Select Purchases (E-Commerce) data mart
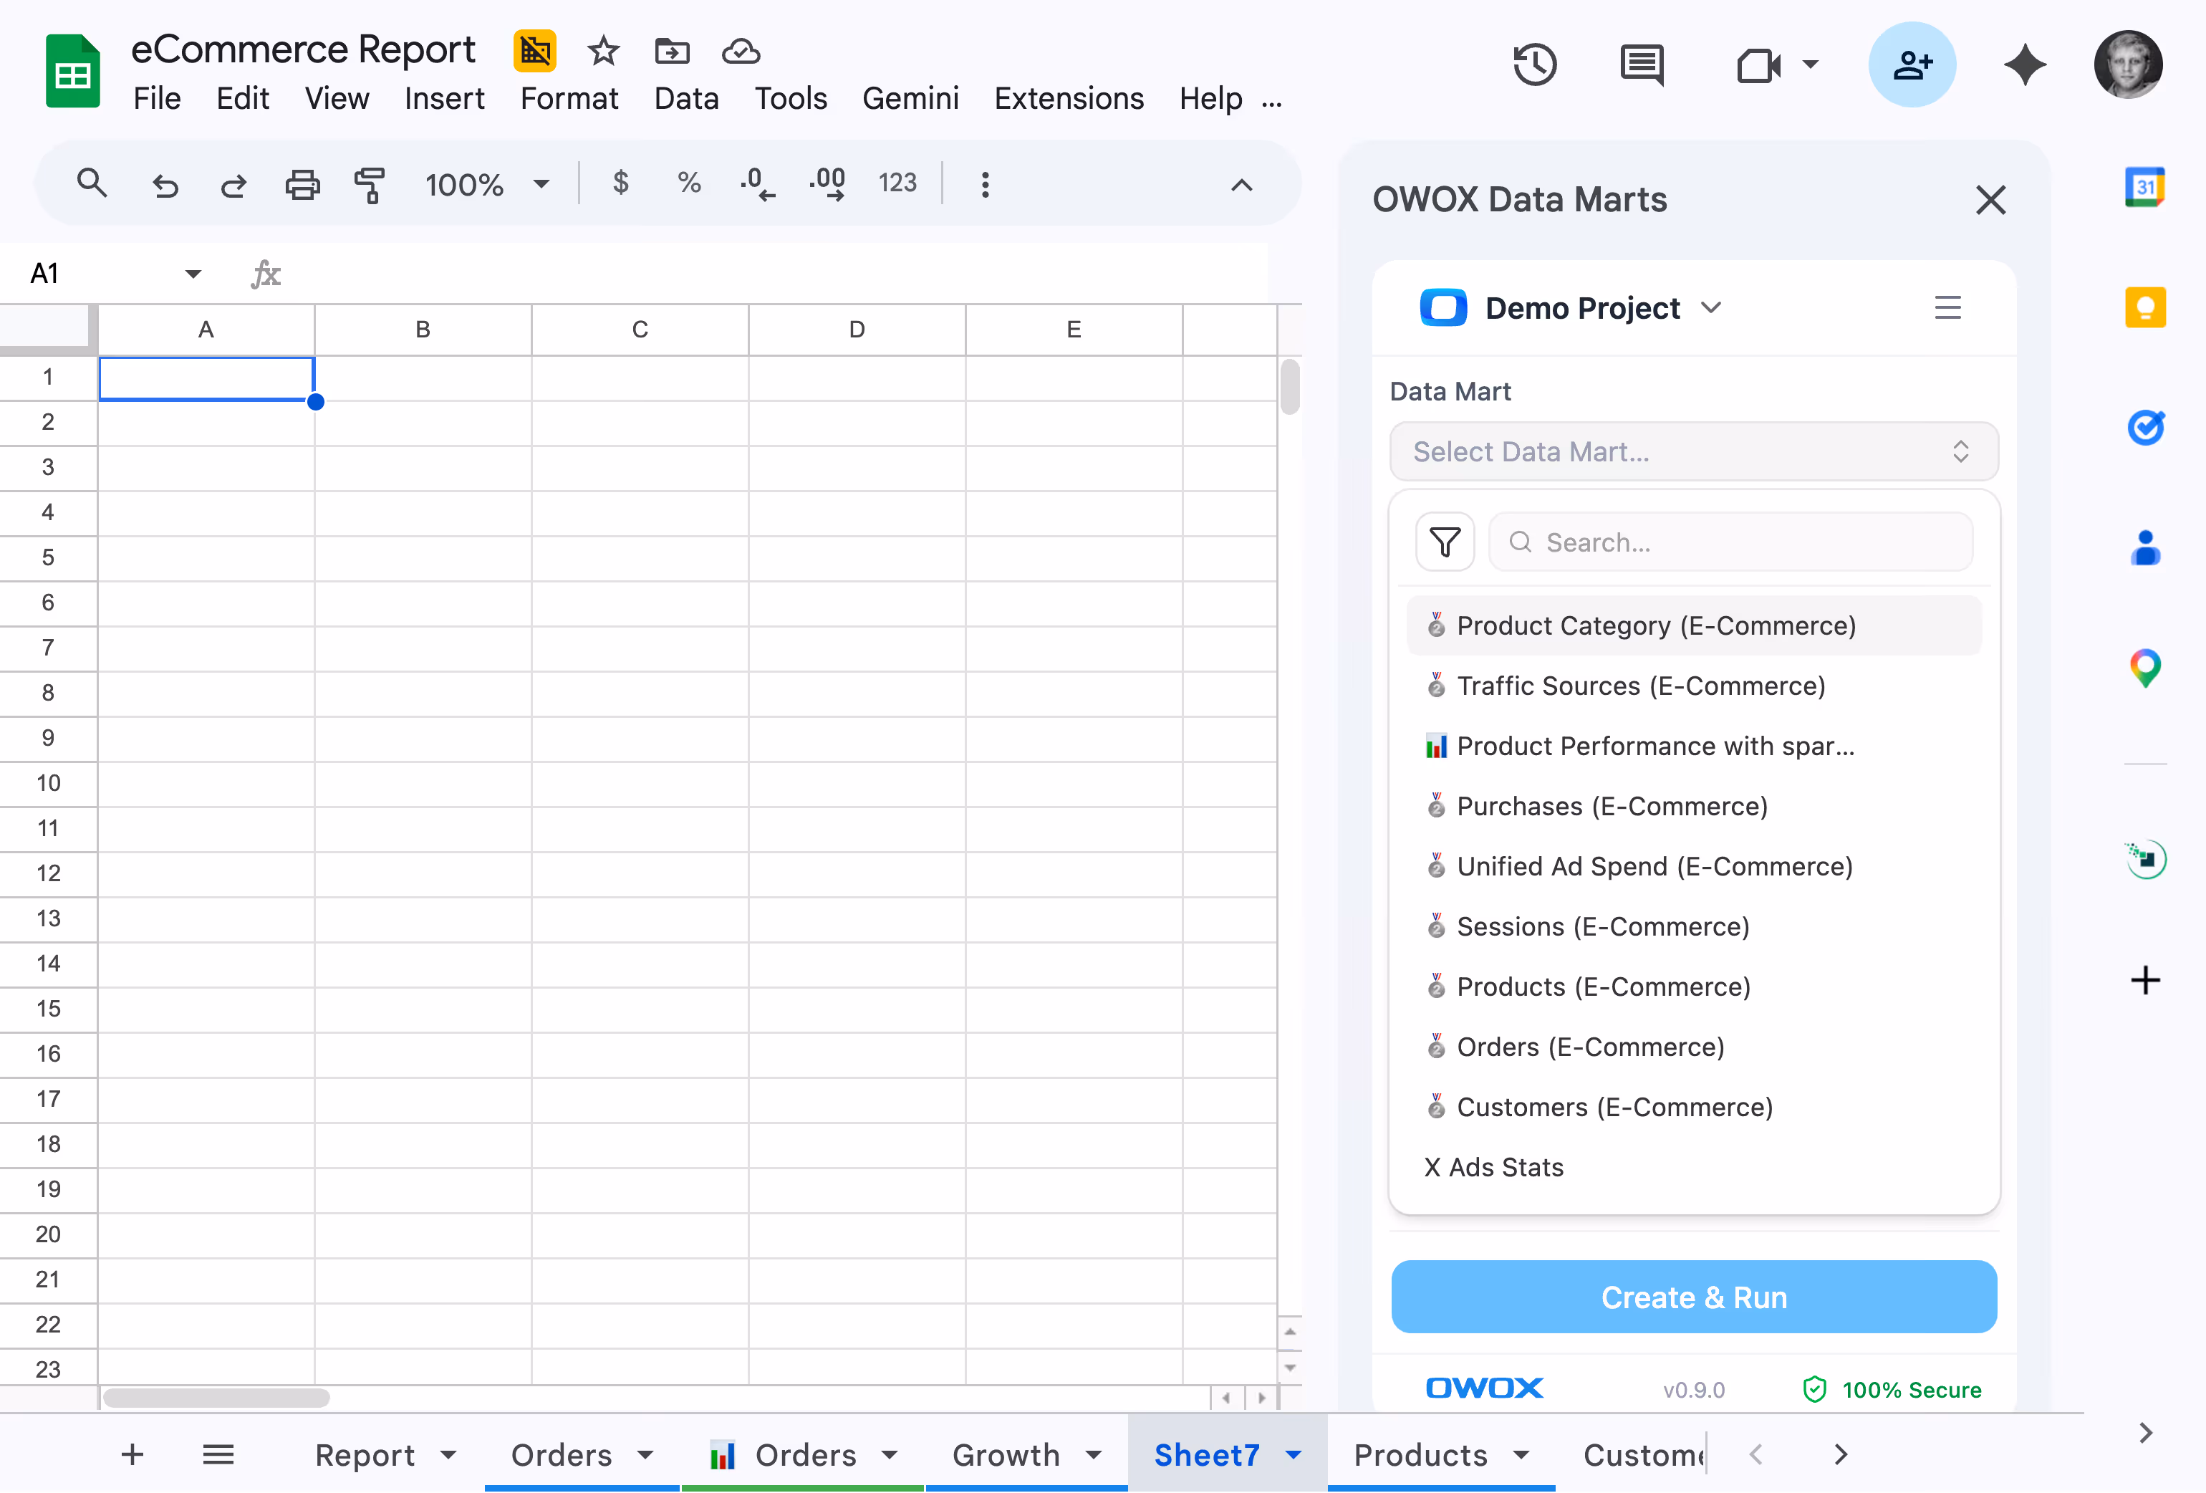 1693,807
